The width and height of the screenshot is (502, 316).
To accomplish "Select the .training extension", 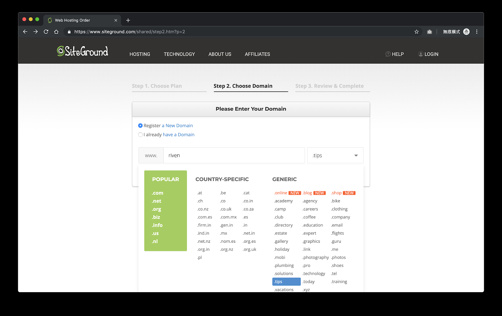I will coord(339,282).
